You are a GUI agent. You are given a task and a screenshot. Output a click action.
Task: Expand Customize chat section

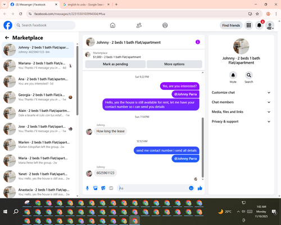(241, 92)
